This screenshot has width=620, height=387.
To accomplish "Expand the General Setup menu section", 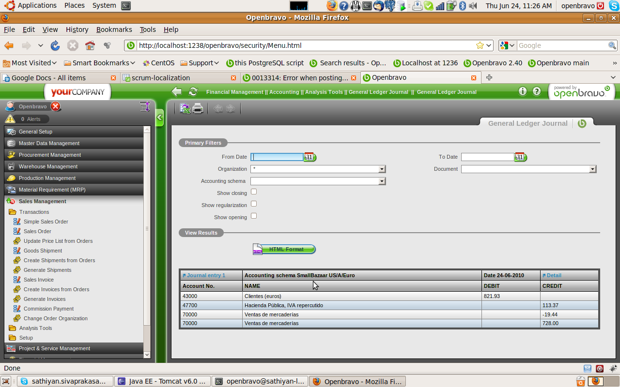I will (x=74, y=132).
